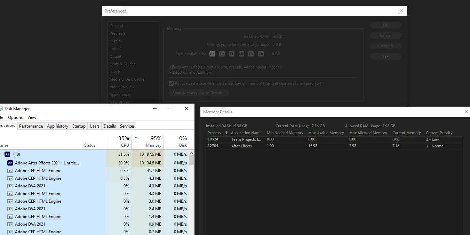Select Adobe After Effects 2021 - Untitled process
Screen dimensions: 470x235
point(94,163)
